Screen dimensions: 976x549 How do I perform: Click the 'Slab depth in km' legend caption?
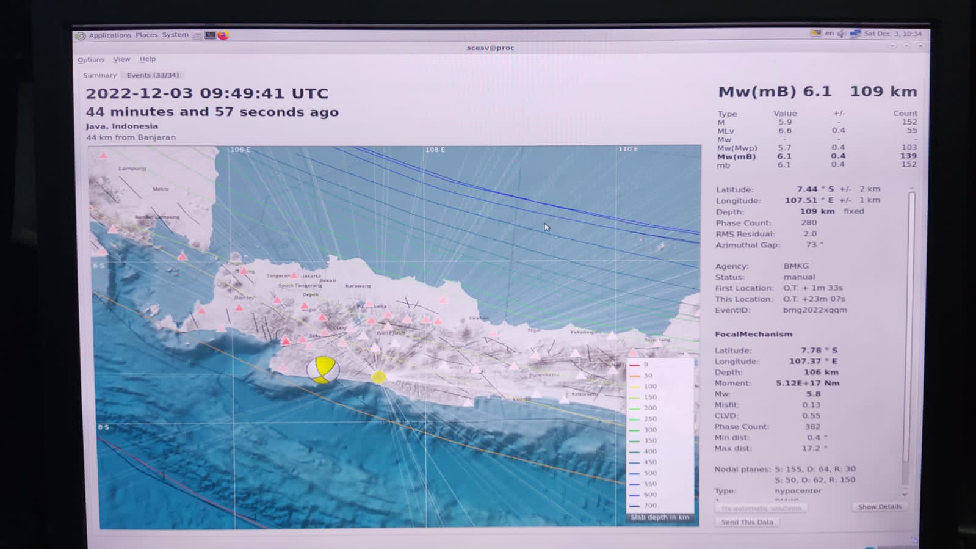[660, 517]
